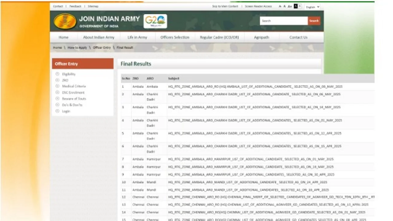The width and height of the screenshot is (393, 221).
Task: Select Agnipath from the navigation bar
Action: (x=261, y=37)
